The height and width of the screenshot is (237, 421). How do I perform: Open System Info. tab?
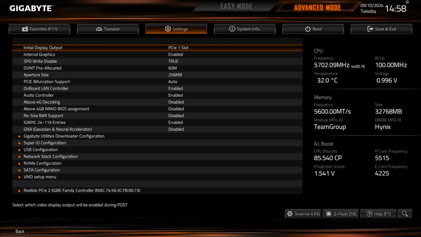point(244,29)
